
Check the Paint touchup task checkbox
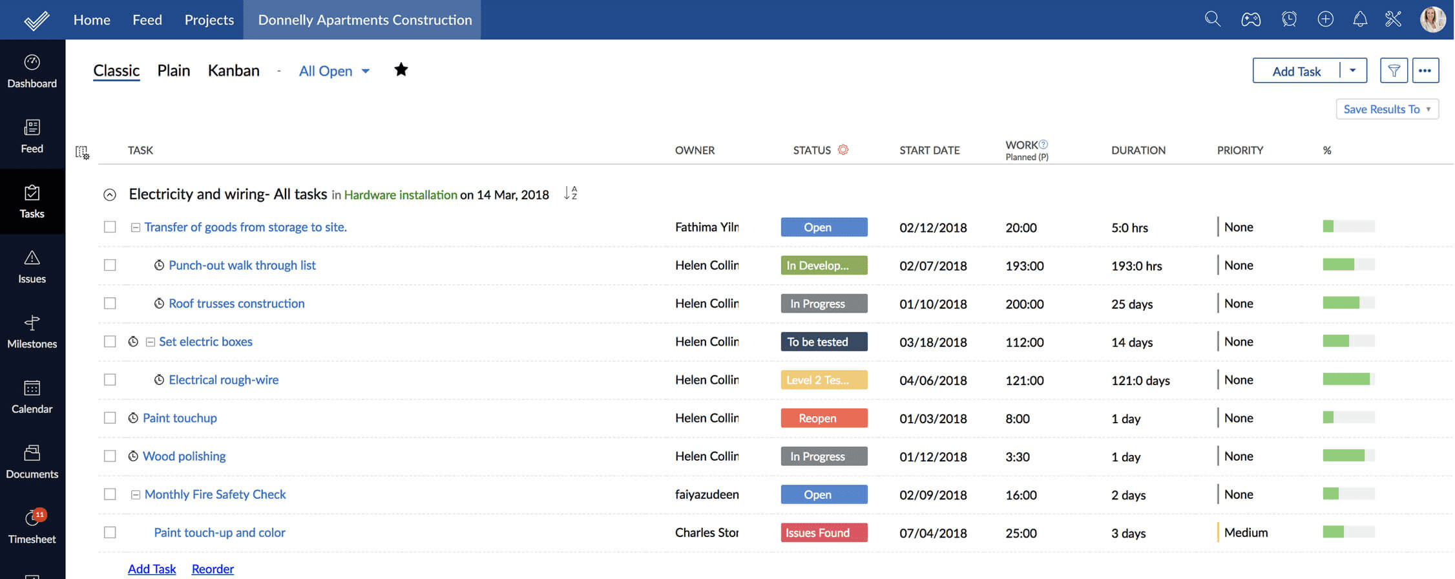tap(110, 418)
